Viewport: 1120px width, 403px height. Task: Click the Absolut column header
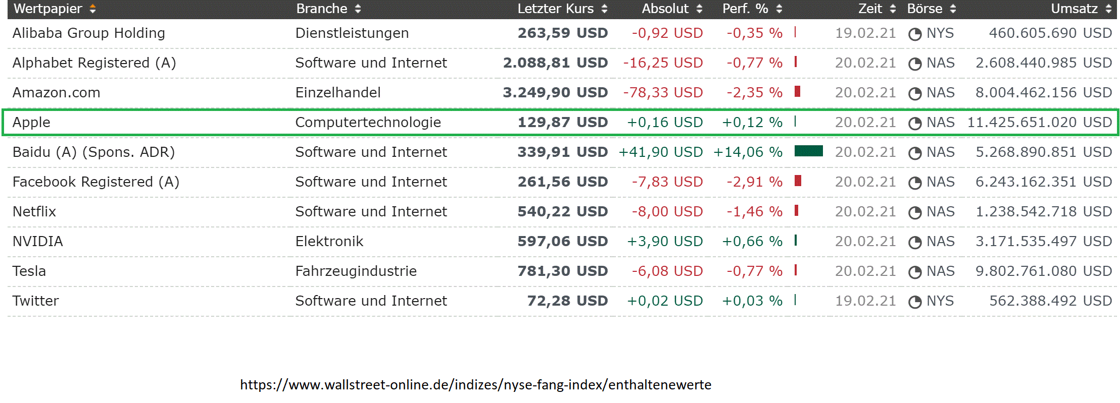tap(665, 9)
